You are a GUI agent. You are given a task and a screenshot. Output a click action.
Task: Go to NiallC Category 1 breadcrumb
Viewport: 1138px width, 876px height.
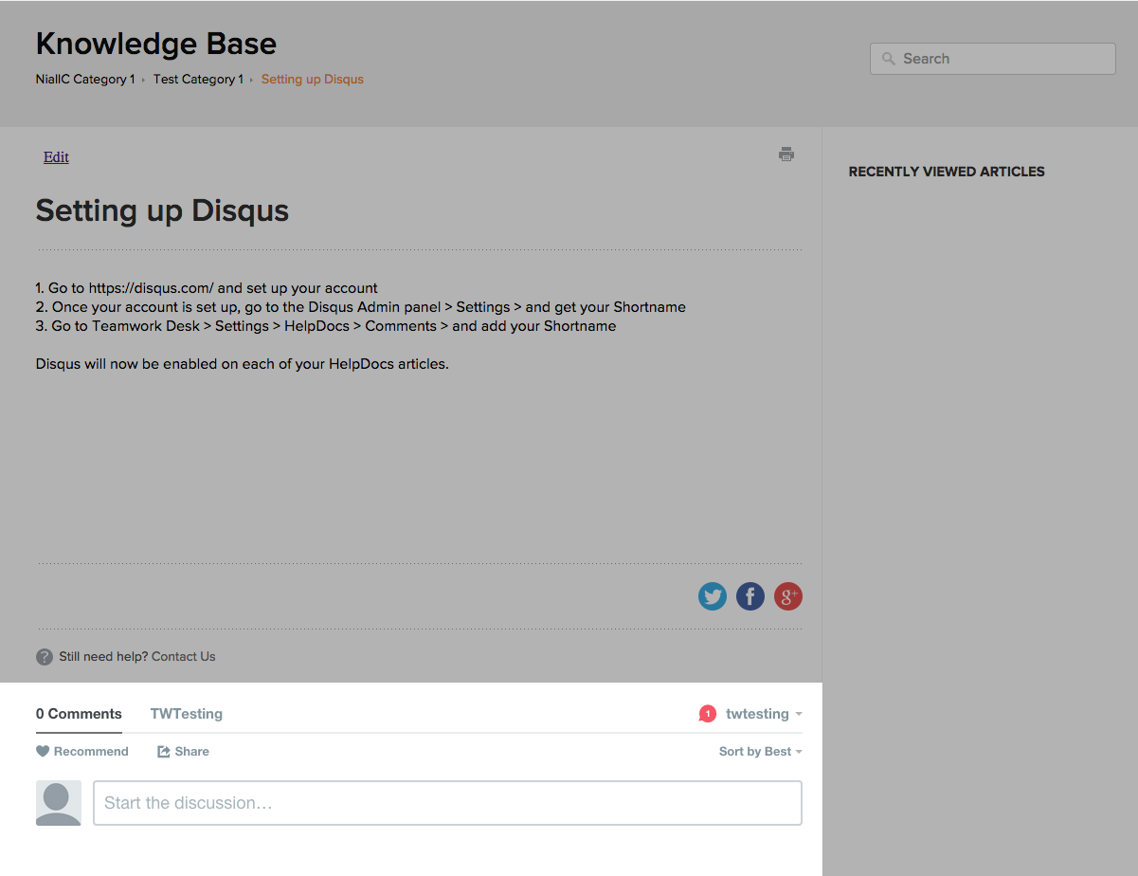tap(85, 80)
